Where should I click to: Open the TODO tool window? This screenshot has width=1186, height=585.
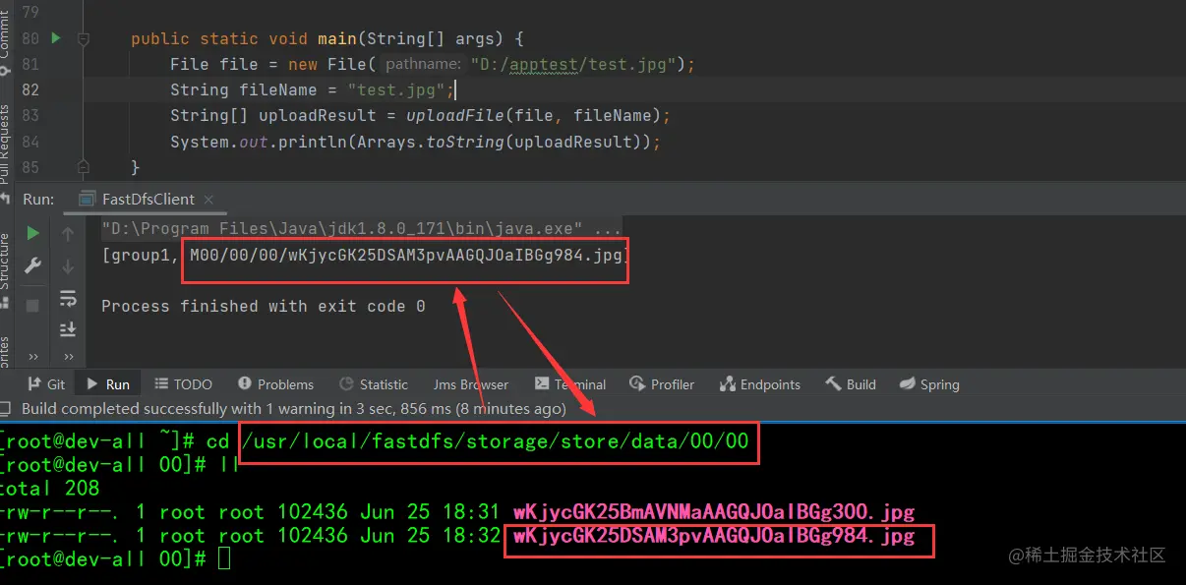182,384
